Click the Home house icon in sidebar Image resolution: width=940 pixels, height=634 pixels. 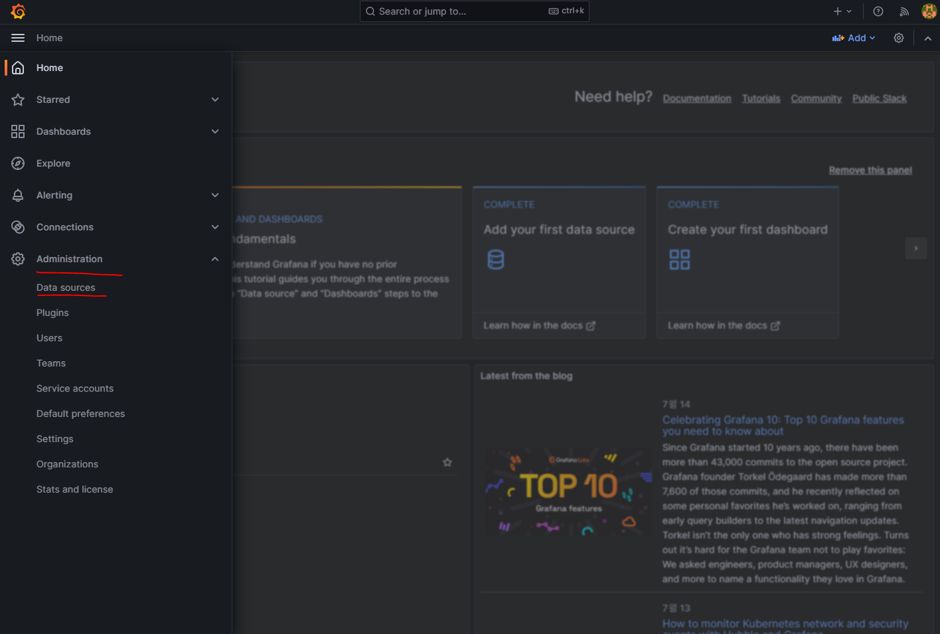coord(18,68)
